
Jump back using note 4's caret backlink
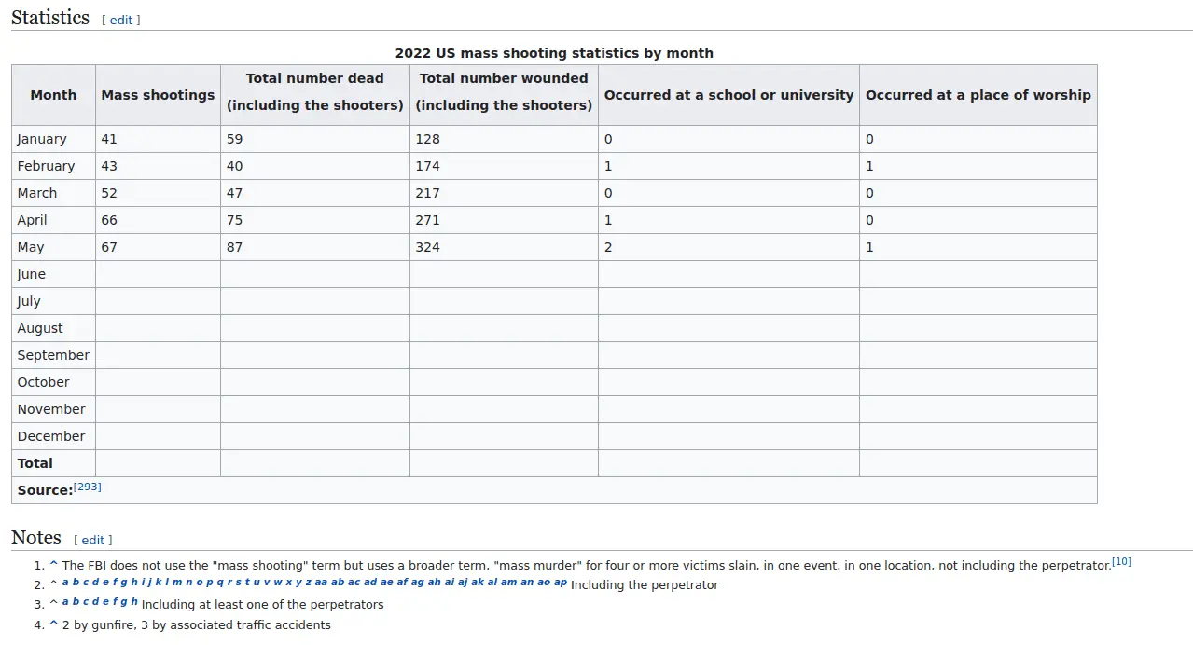coord(53,624)
